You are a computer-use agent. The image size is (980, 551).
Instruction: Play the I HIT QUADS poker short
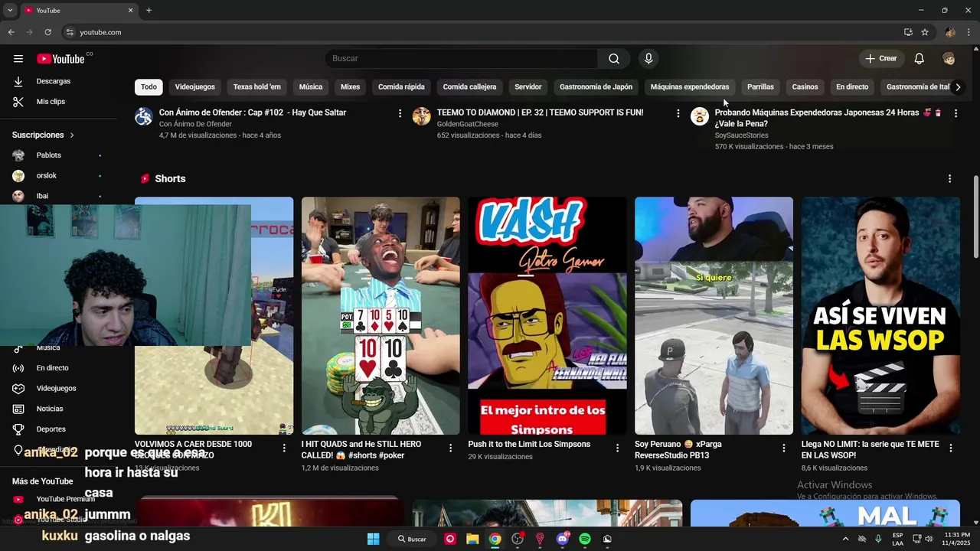381,316
